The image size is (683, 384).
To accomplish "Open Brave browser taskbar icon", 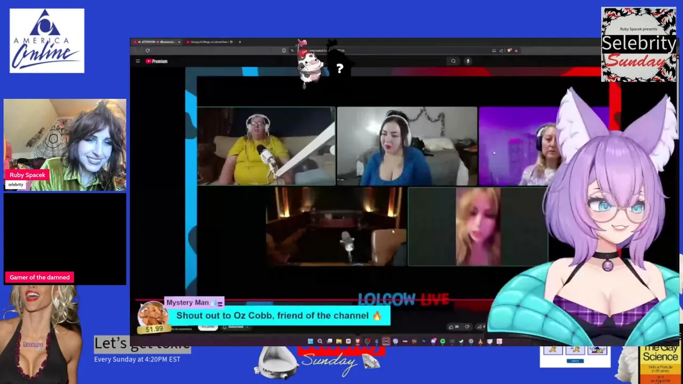I will click(358, 341).
